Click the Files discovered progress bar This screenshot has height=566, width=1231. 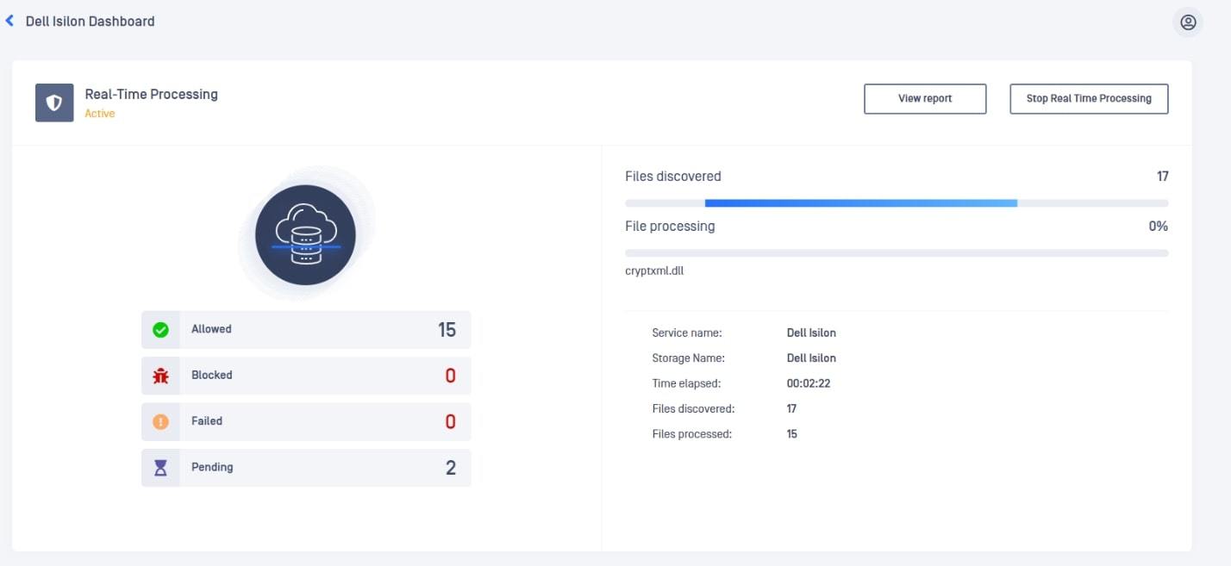[897, 203]
